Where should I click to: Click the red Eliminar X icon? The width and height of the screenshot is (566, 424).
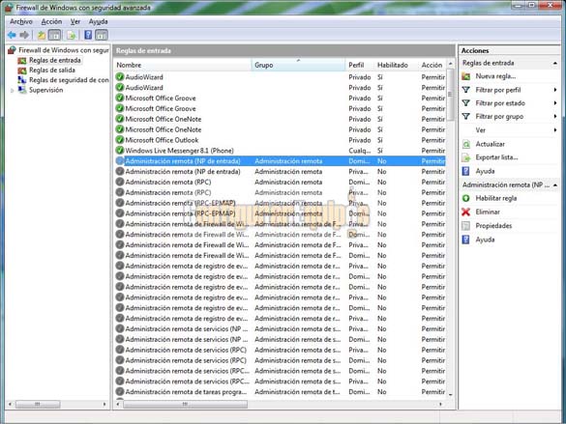466,212
